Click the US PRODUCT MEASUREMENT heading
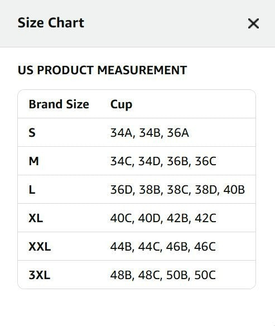 (x=102, y=70)
